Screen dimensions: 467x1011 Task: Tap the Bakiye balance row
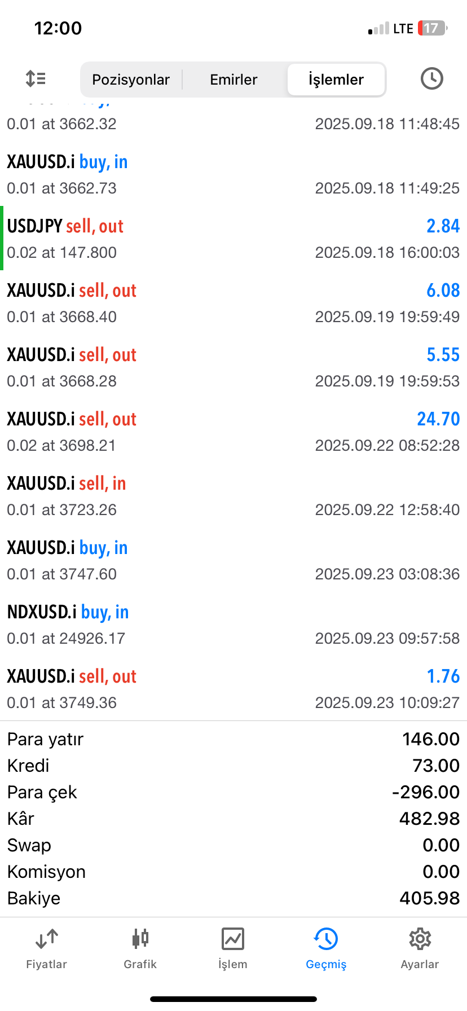(x=233, y=898)
